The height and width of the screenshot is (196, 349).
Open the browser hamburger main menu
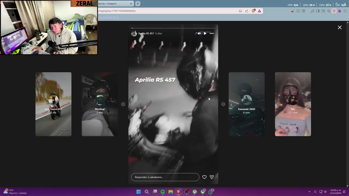click(345, 11)
